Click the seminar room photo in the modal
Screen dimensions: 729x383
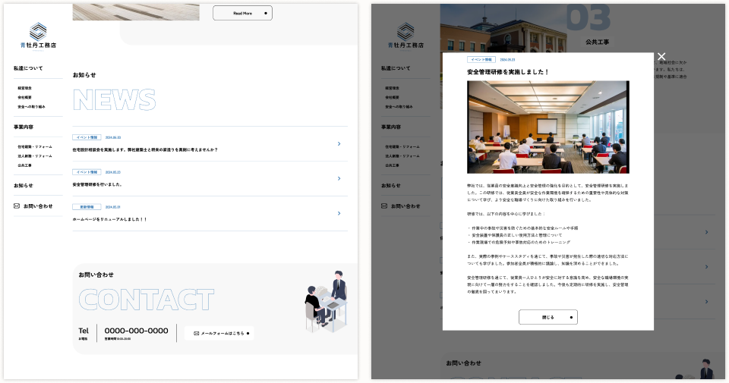pyautogui.click(x=548, y=127)
